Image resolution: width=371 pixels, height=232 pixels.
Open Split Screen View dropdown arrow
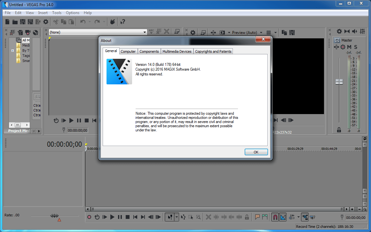click(x=229, y=33)
